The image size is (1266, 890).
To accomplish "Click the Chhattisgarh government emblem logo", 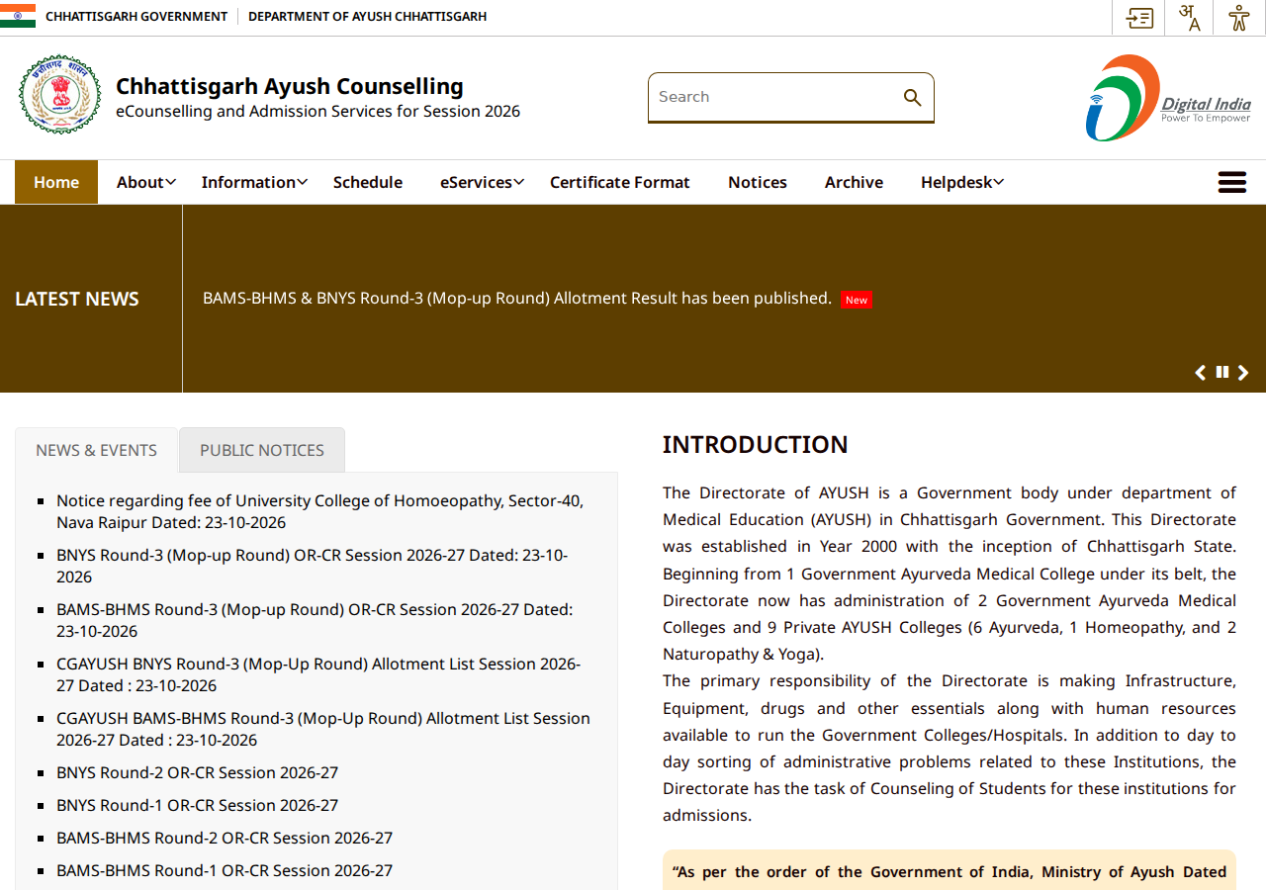I will point(59,95).
